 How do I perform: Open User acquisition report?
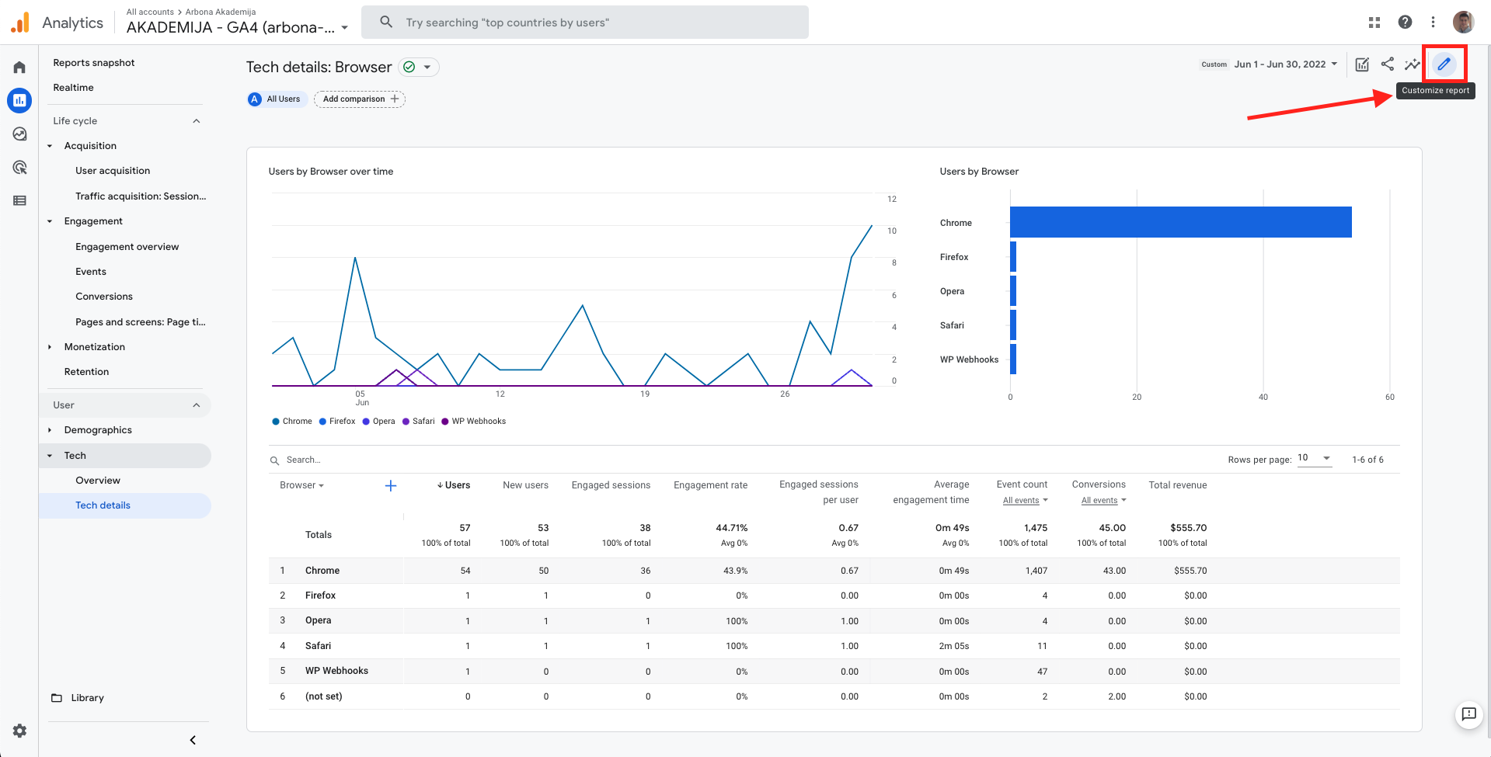113,171
